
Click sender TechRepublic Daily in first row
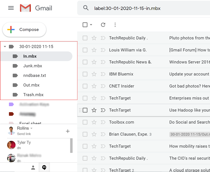tap(128, 38)
